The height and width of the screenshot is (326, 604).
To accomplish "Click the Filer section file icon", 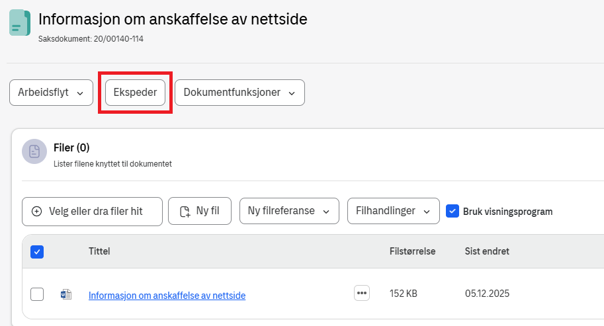I will [x=34, y=151].
